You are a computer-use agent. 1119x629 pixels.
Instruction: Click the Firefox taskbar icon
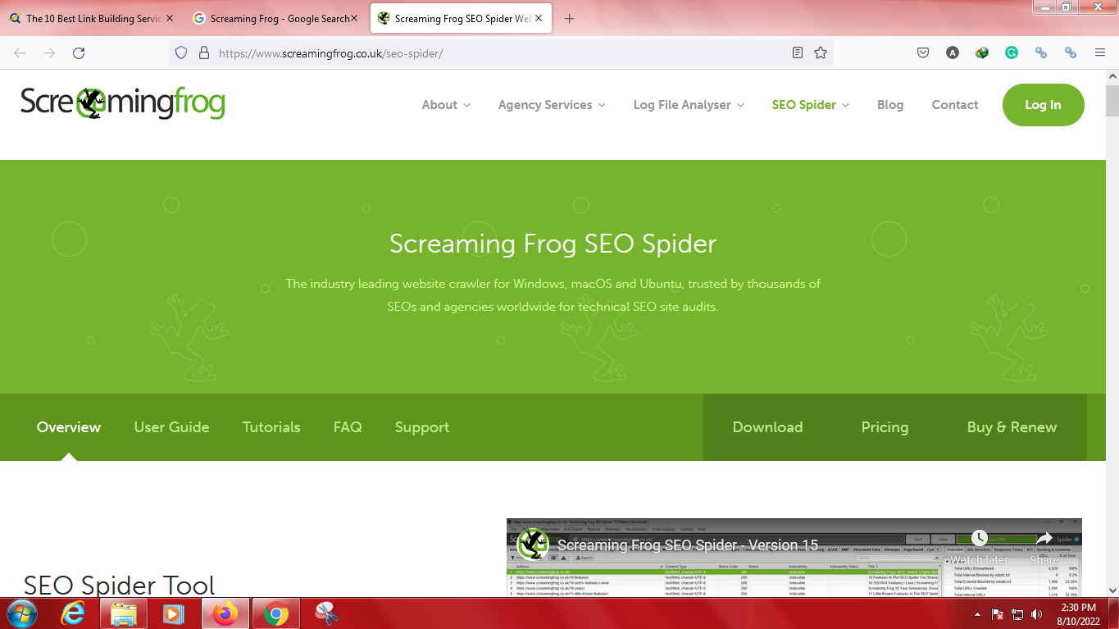click(x=225, y=613)
